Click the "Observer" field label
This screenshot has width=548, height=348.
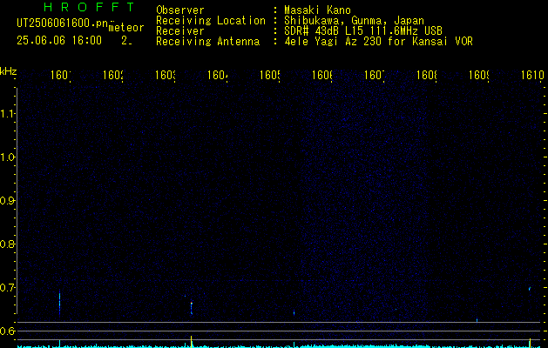(180, 10)
